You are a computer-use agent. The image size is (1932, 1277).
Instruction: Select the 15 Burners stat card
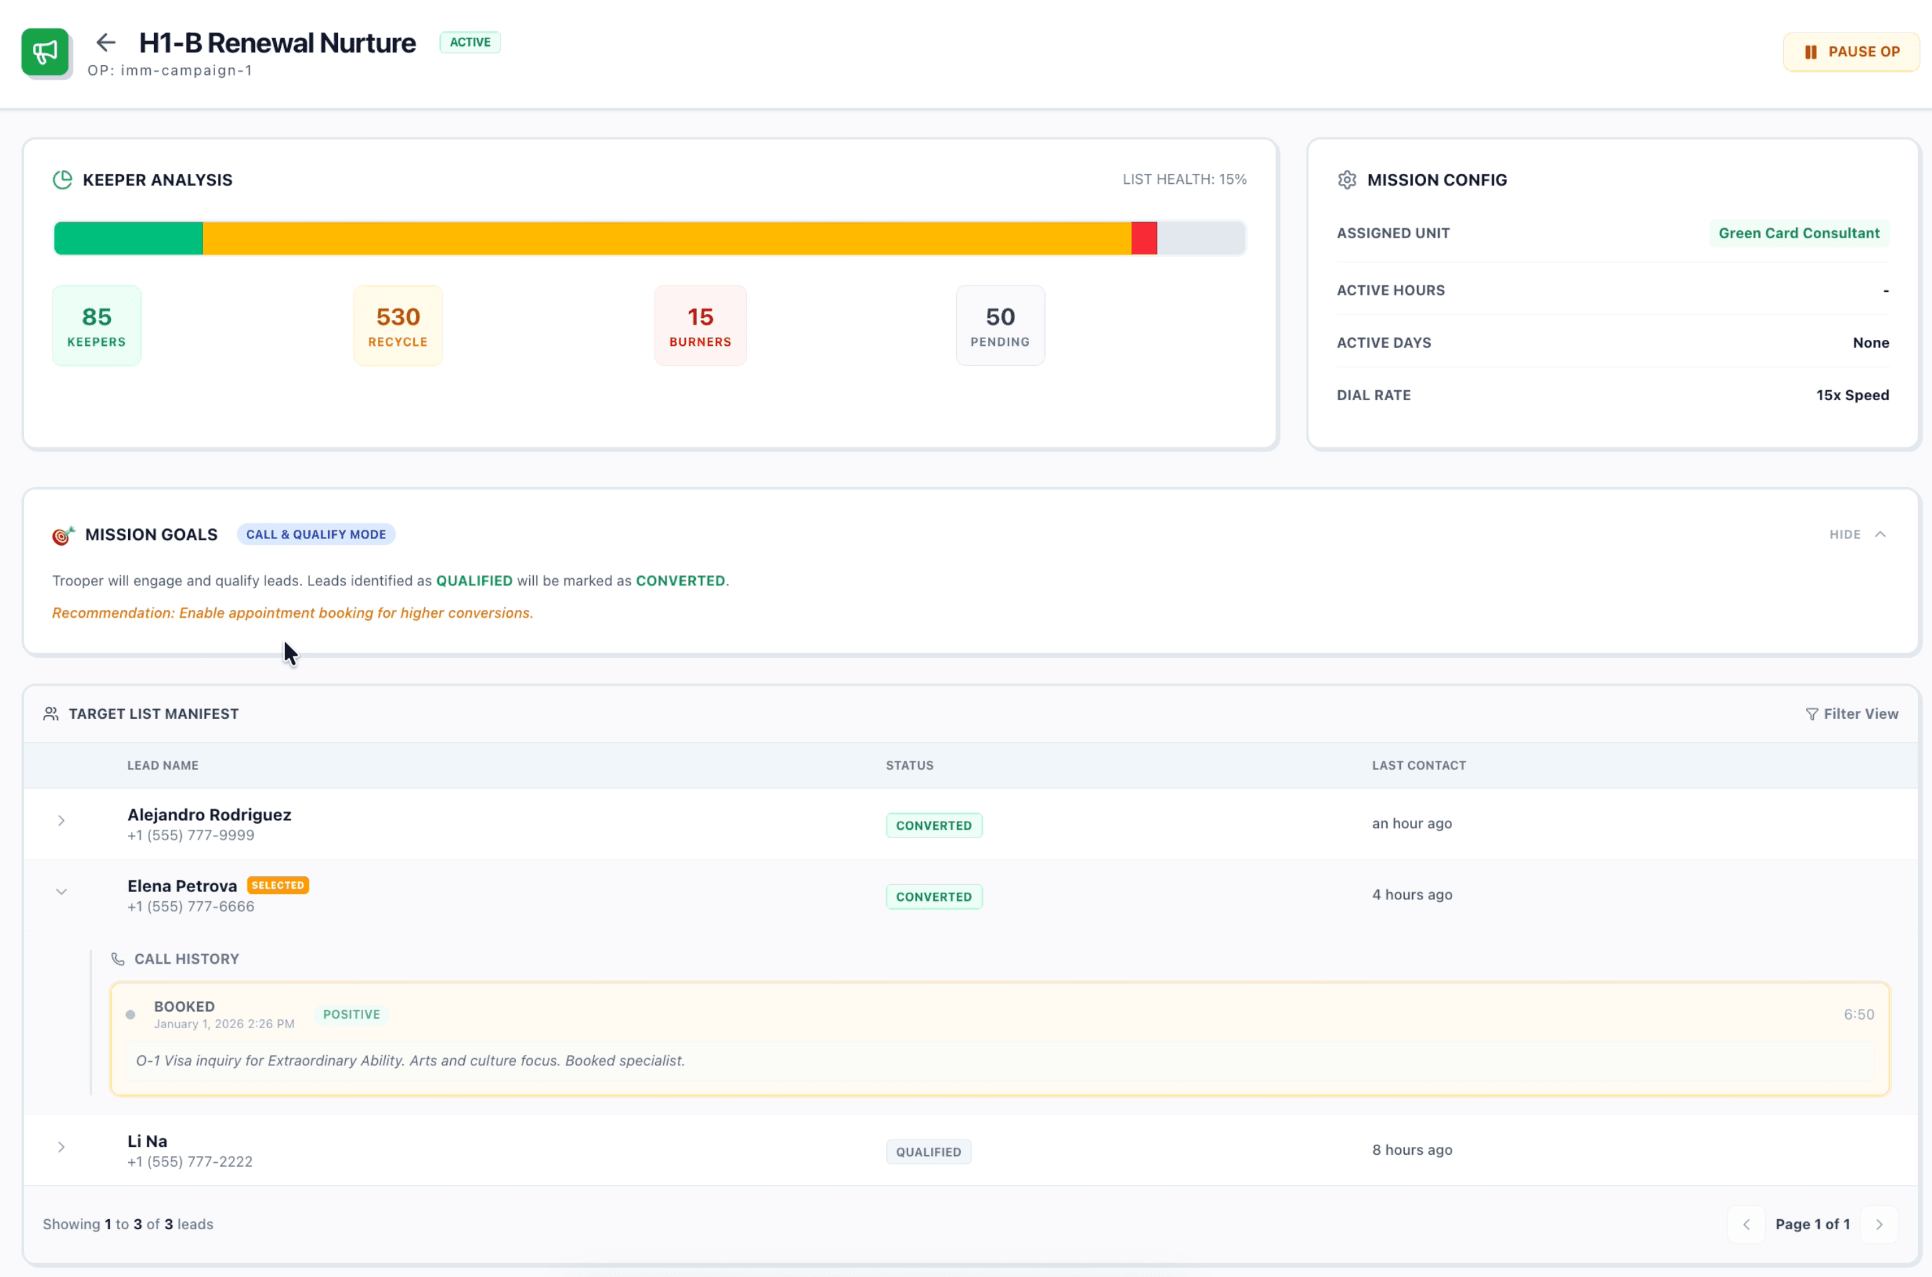(x=700, y=326)
